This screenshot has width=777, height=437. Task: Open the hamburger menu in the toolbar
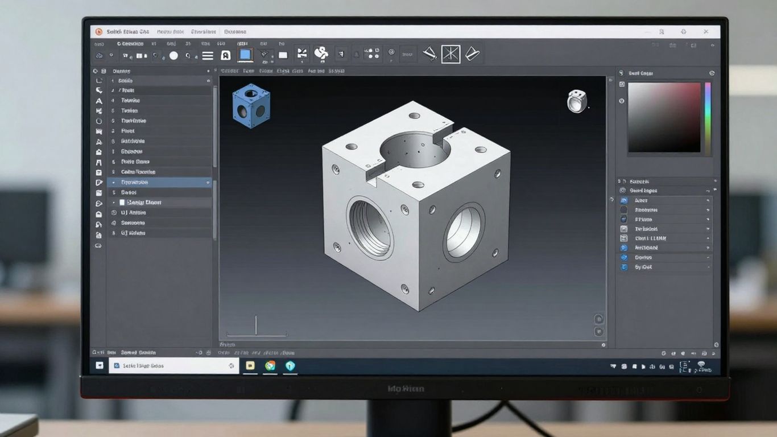(x=208, y=55)
